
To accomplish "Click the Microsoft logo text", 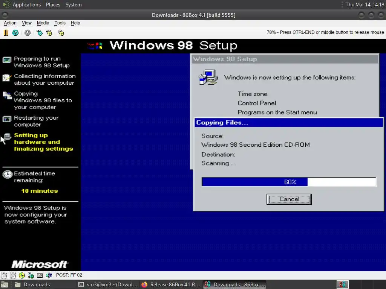I will 40,265.
